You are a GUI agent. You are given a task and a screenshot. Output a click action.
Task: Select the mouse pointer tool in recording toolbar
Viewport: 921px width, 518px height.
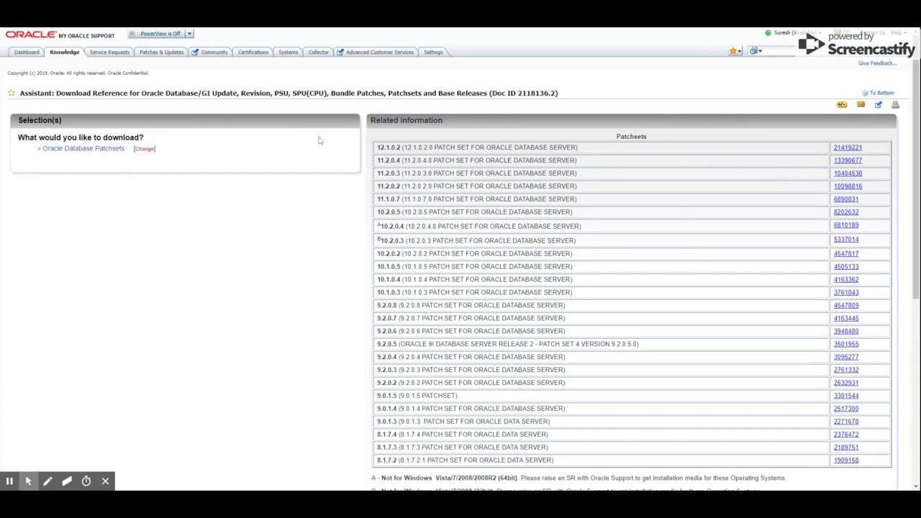pos(28,481)
